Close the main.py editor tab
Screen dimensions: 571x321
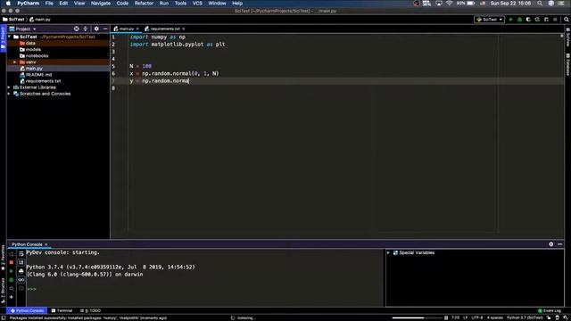[x=137, y=29]
